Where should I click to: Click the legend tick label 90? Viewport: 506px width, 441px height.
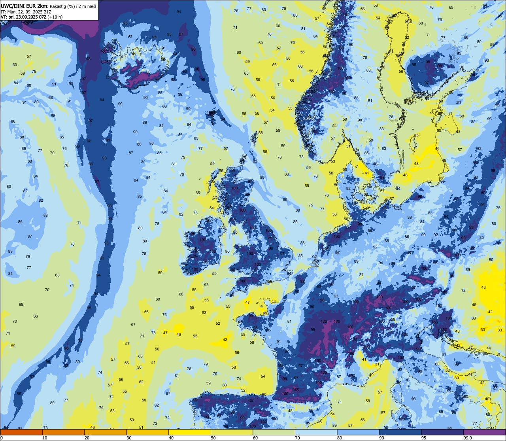[x=382, y=438]
